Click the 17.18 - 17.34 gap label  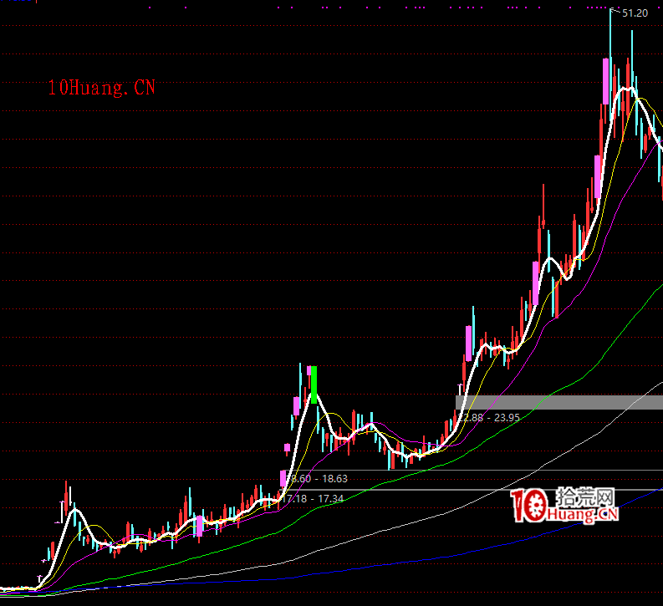click(313, 499)
